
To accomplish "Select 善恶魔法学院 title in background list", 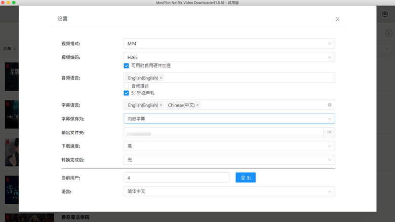I will coord(75,217).
